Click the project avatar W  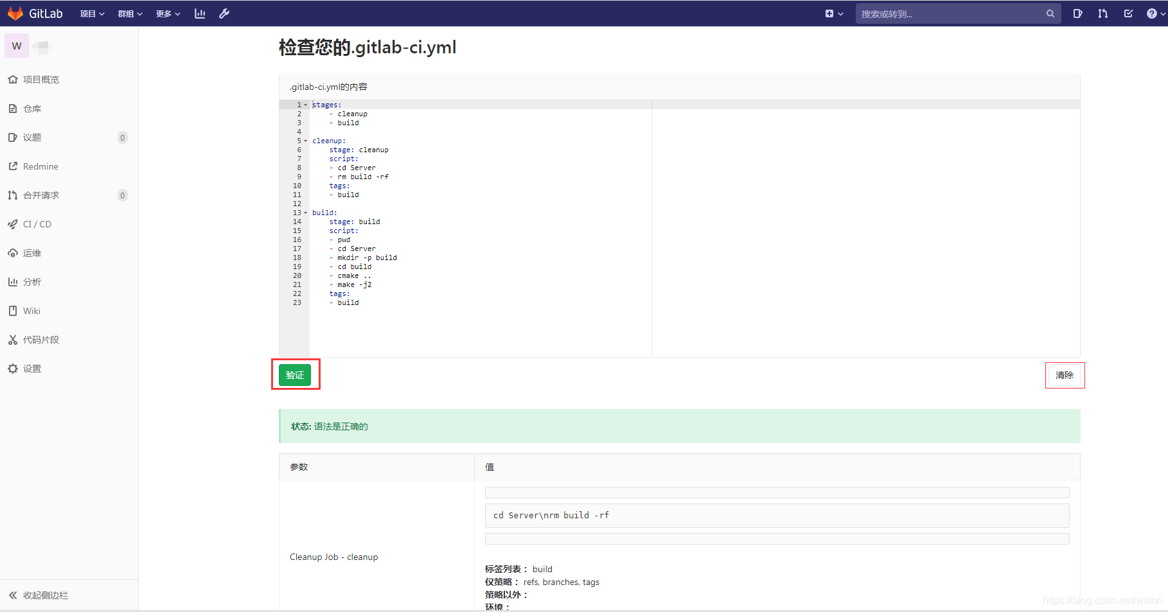pyautogui.click(x=17, y=46)
